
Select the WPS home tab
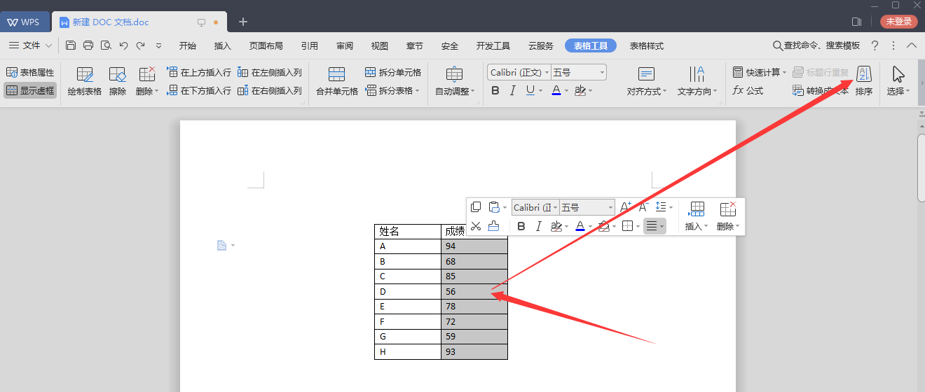25,22
